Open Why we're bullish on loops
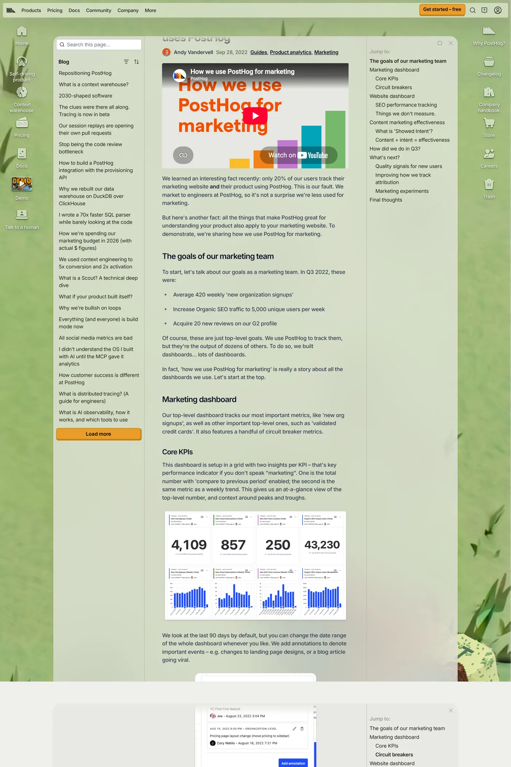 pos(90,308)
